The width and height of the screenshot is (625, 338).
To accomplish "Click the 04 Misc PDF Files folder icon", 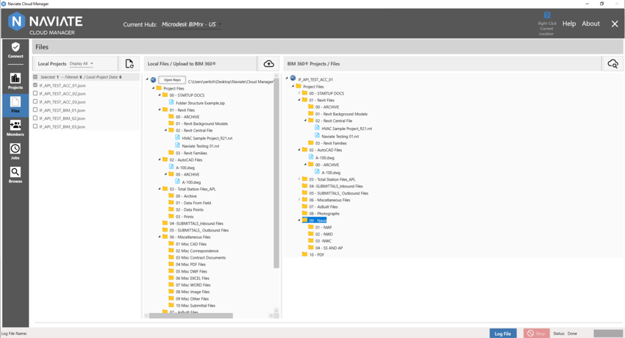I will [171, 264].
